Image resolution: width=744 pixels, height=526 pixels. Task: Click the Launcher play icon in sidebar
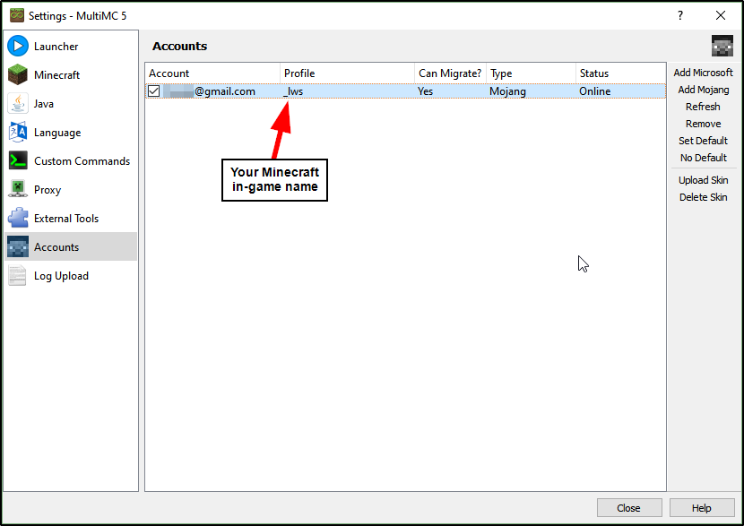(18, 47)
